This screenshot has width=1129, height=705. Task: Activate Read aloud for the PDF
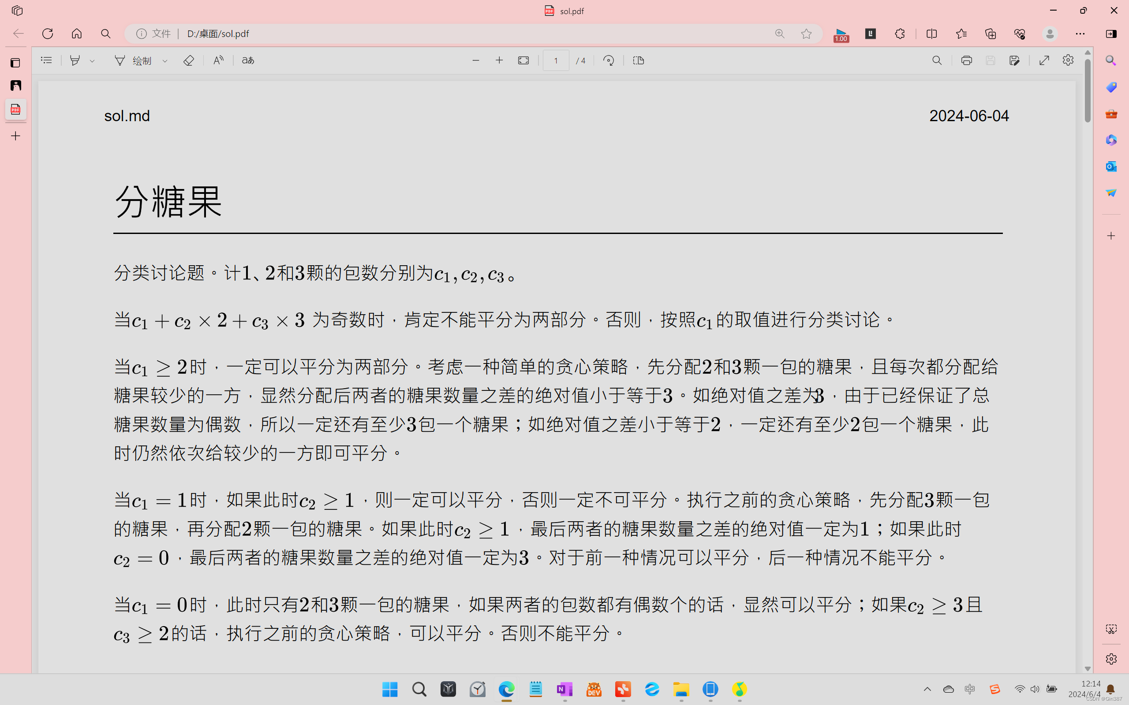point(218,60)
